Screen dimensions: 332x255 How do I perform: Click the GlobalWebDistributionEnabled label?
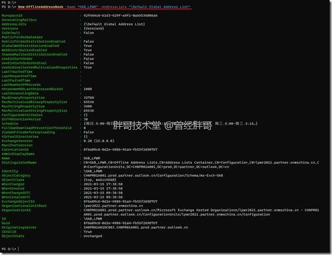pos(30,46)
